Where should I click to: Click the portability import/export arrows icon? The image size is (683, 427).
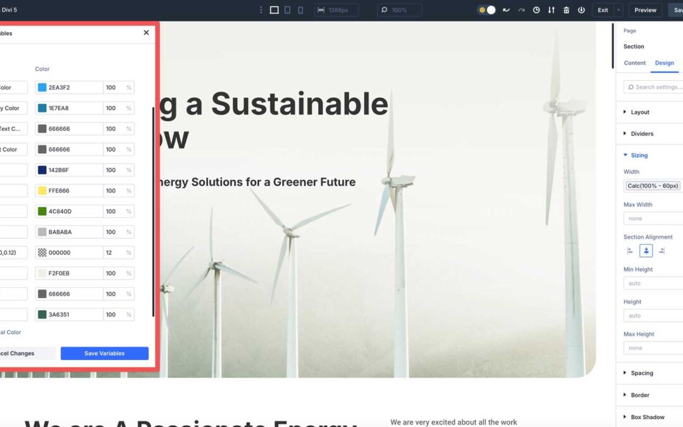[551, 9]
